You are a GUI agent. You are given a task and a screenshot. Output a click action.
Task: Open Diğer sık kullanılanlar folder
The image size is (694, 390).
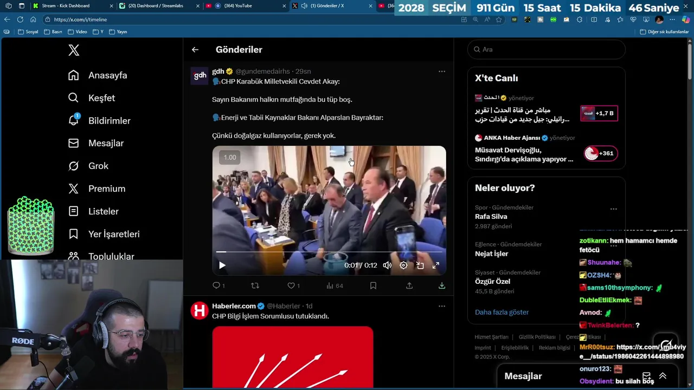coord(664,32)
